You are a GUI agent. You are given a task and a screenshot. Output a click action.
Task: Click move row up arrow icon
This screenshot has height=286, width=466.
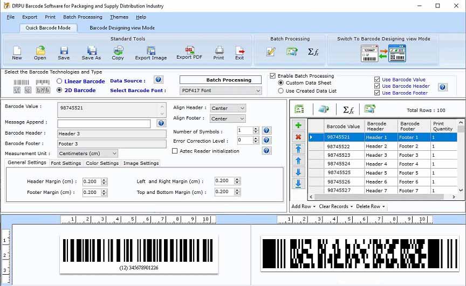tap(298, 161)
